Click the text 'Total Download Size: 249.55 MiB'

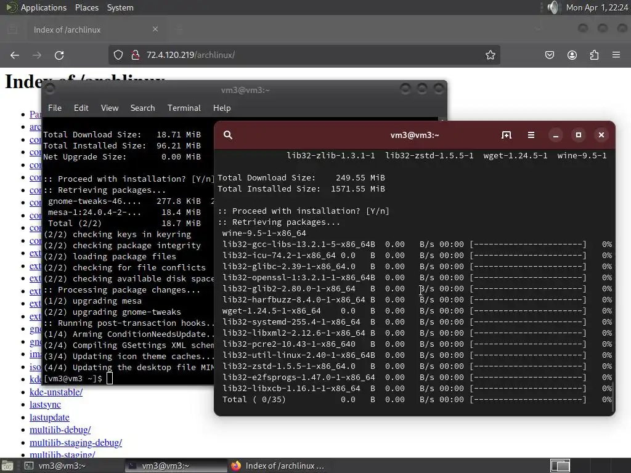click(x=301, y=178)
